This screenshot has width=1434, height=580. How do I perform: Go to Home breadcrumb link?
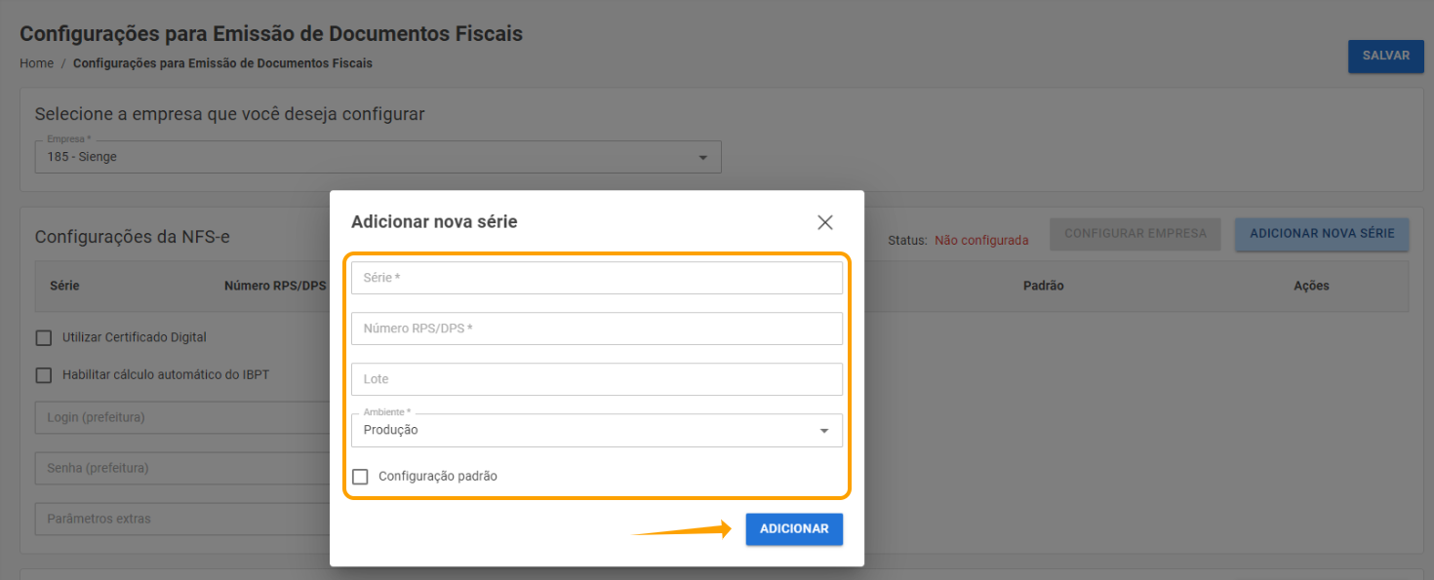click(36, 63)
